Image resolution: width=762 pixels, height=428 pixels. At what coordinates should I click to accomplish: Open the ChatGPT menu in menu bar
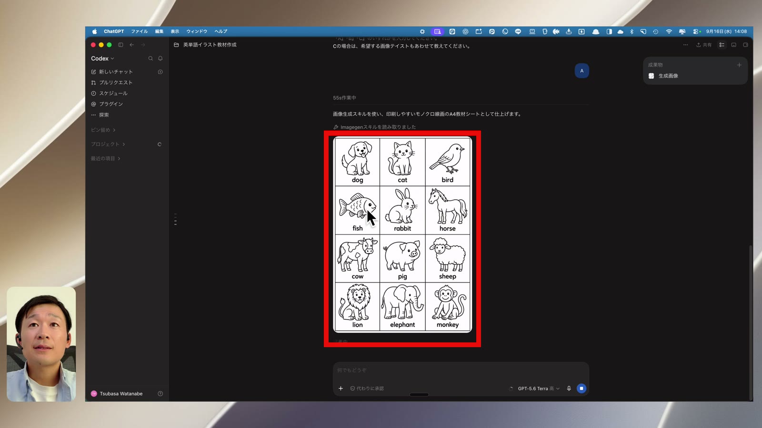pos(114,31)
